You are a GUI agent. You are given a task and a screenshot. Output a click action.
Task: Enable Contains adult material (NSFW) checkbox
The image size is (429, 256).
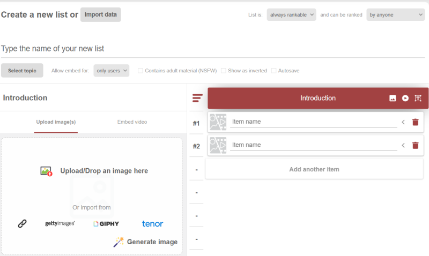[x=140, y=71]
